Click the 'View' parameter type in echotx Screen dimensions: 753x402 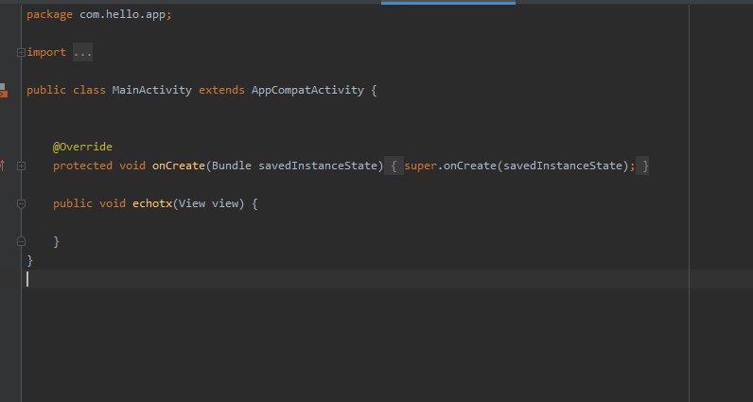(192, 203)
